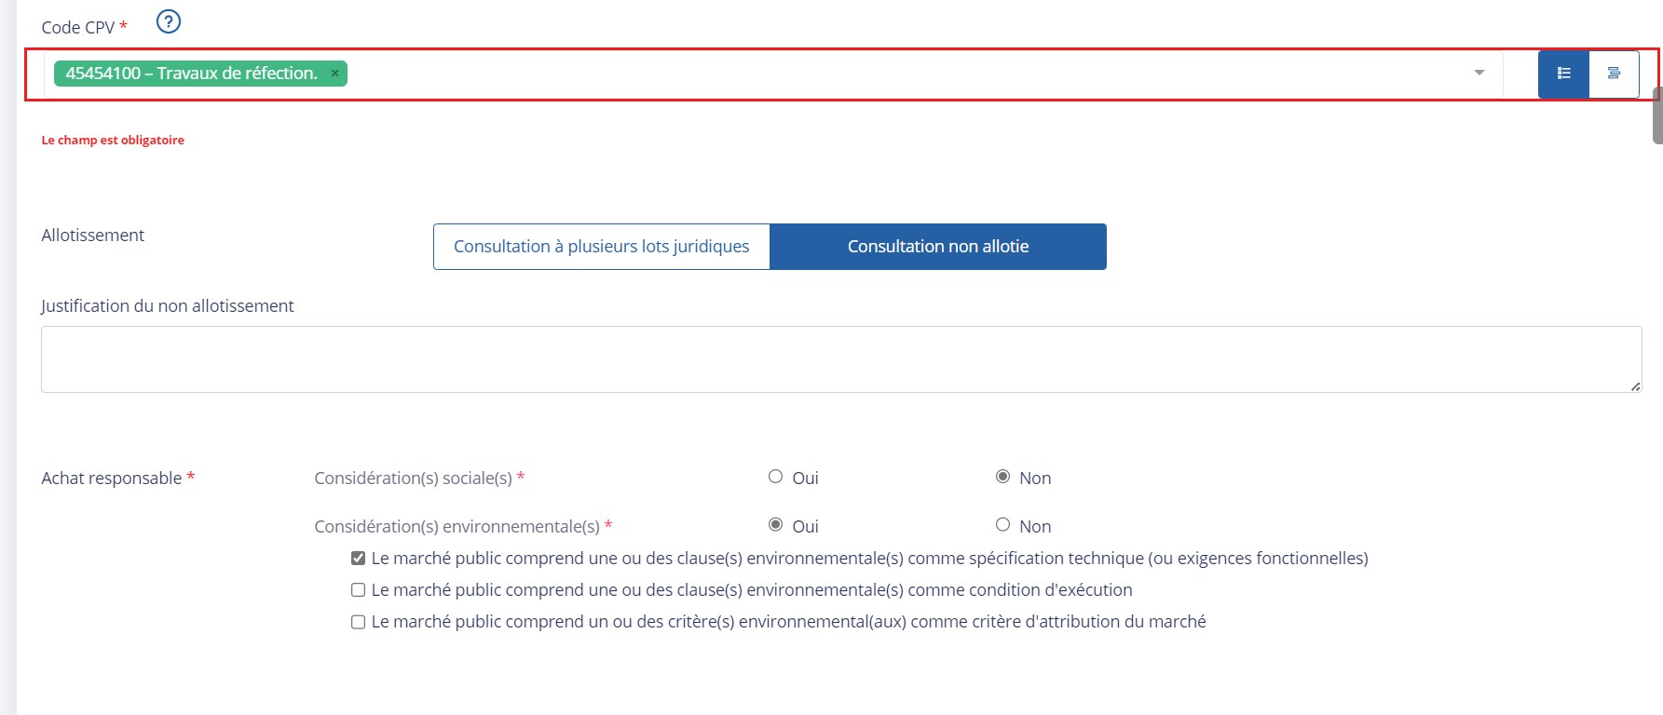Choose Oui for Considération(s) environnementale(s)

(x=775, y=525)
